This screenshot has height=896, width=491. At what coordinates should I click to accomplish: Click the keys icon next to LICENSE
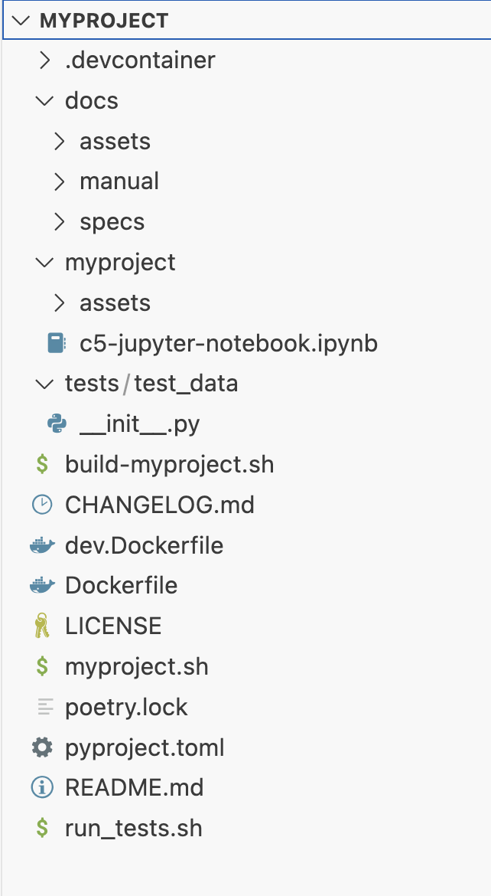(42, 626)
